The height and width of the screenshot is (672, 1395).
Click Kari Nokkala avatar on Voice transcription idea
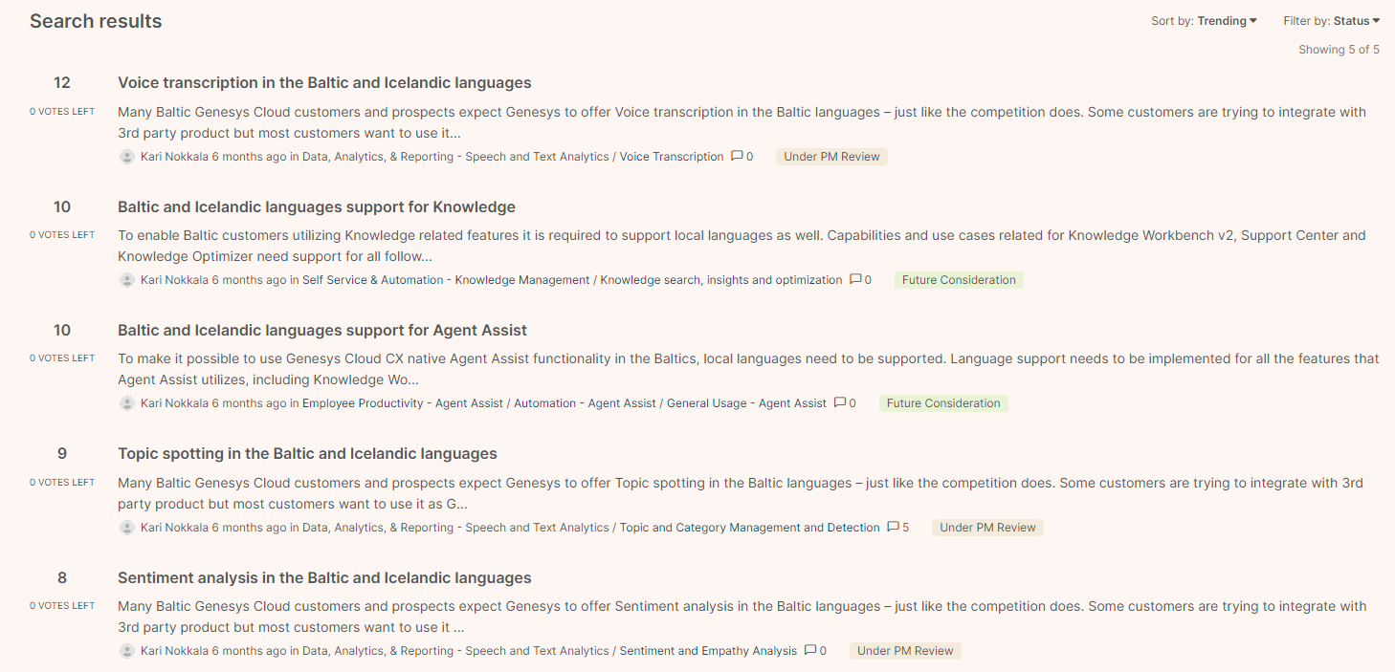[x=127, y=157]
